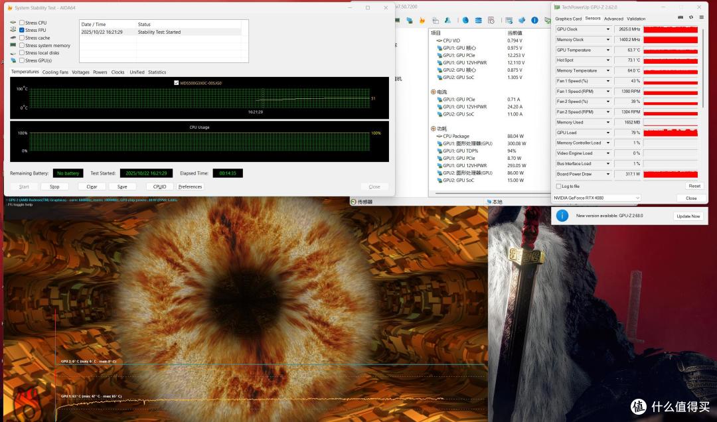Click the benchmark person icon in AIDA64 toolbar

tap(447, 20)
